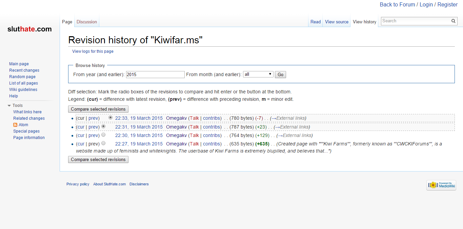Open the 22:30, 19 March 2015 revision
Image resolution: width=463 pixels, height=229 pixels.
pos(139,135)
